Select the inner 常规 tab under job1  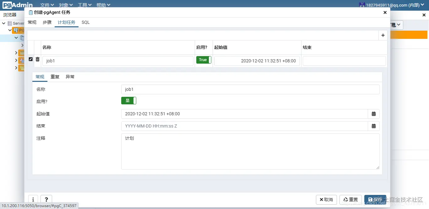pos(40,77)
